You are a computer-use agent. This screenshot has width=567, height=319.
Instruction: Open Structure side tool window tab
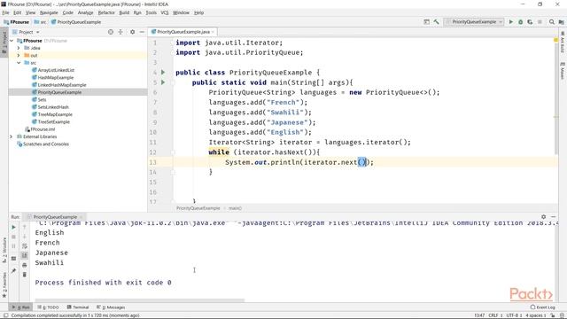[4, 250]
